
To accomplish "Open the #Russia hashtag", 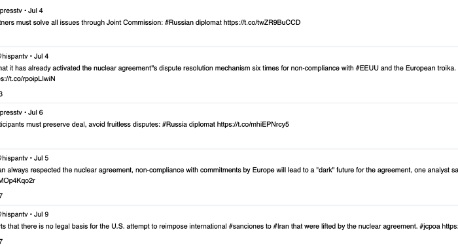I will (175, 125).
